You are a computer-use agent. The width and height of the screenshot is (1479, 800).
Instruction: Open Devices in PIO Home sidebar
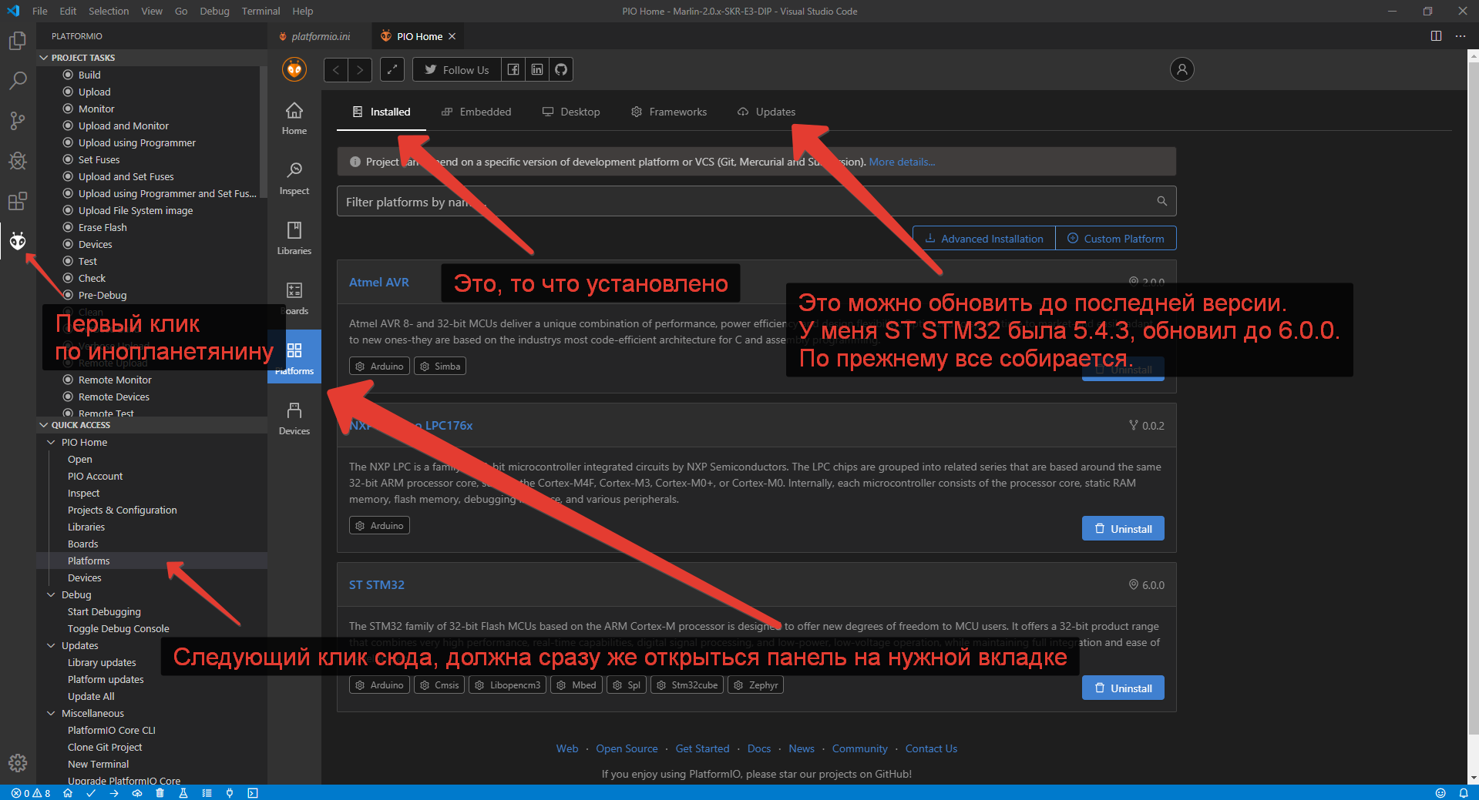tap(294, 418)
